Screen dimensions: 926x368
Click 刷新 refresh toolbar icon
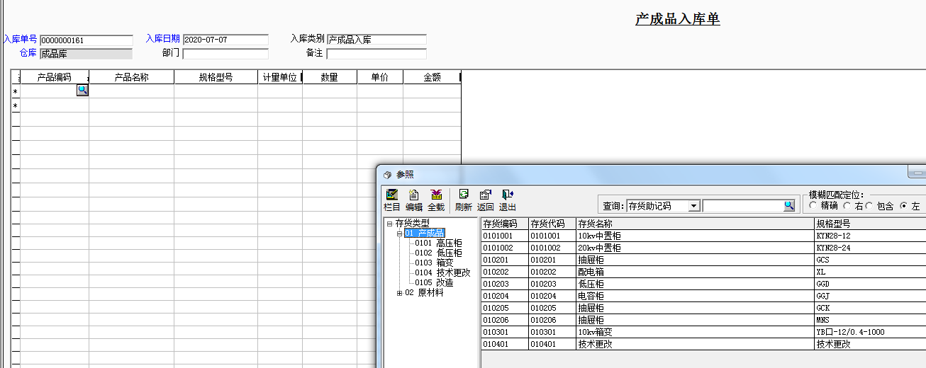[x=464, y=200]
